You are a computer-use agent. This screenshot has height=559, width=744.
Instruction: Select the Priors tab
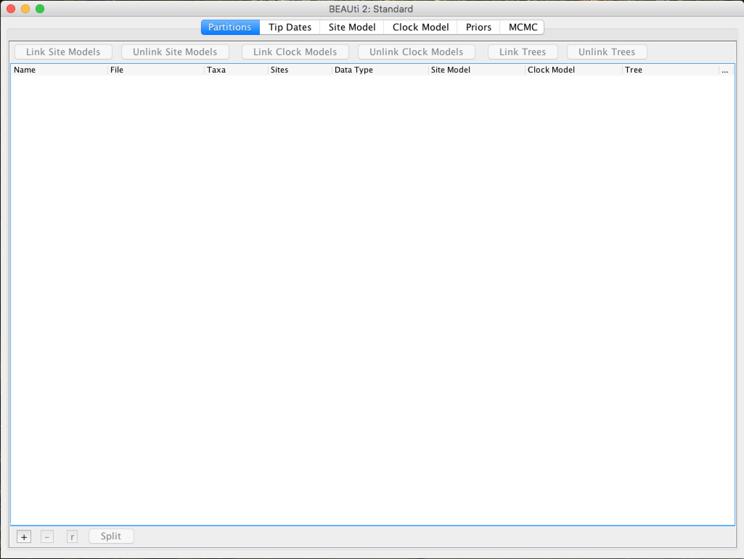click(479, 27)
